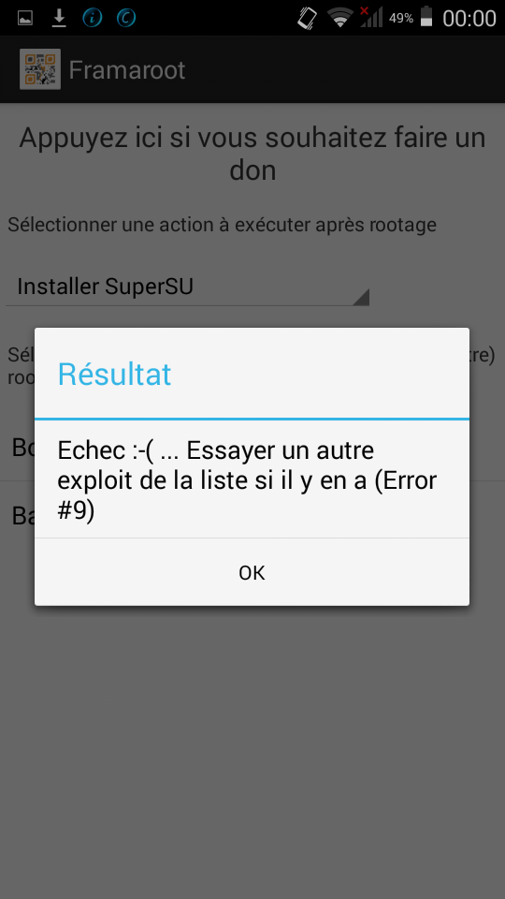Viewport: 505px width, 899px height.
Task: Tap the Echec error message text
Action: 247,481
